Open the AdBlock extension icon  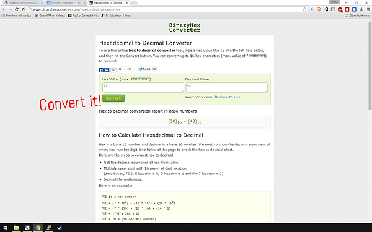(340, 9)
